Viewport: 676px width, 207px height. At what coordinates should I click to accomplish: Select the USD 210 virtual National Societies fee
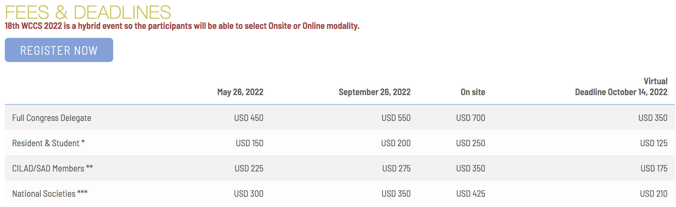654,194
